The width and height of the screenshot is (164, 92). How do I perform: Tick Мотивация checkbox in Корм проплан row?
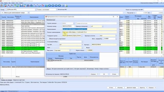point(133,26)
